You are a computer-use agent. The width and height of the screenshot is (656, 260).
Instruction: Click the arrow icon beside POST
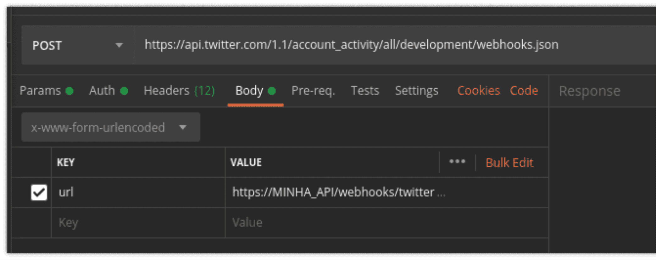119,46
